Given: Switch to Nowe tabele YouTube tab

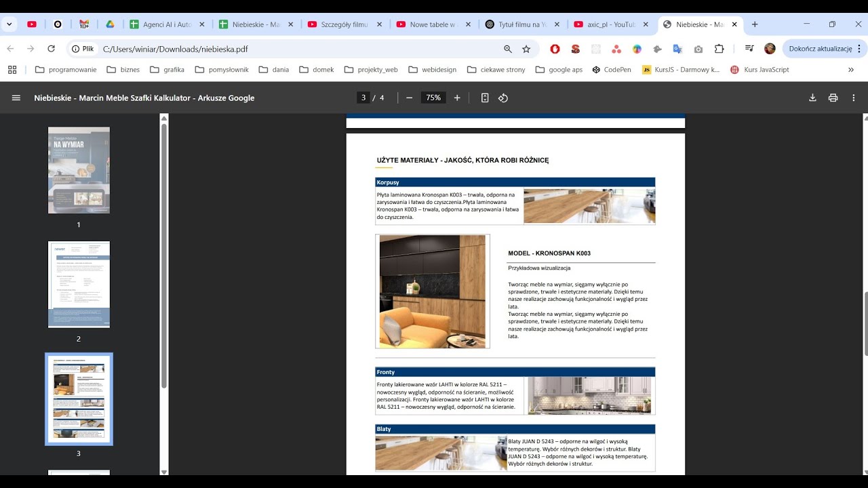Looking at the screenshot, I should click(435, 24).
